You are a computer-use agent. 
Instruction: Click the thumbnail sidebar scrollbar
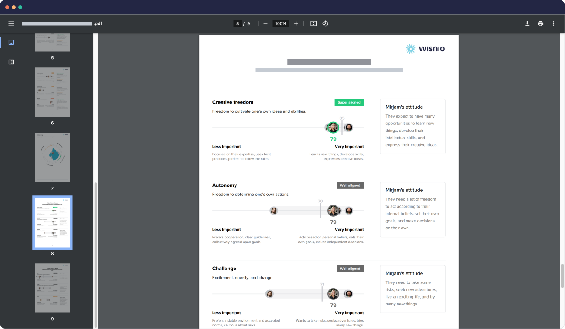[x=96, y=255]
